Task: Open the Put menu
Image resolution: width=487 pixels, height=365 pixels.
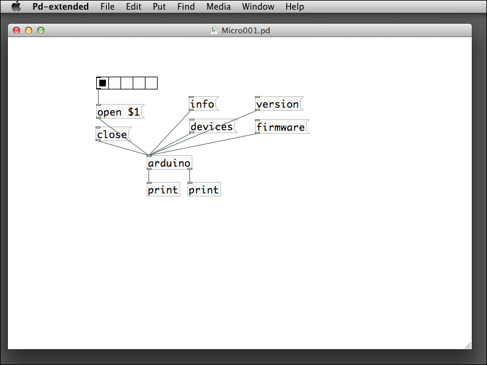Action: coord(159,7)
